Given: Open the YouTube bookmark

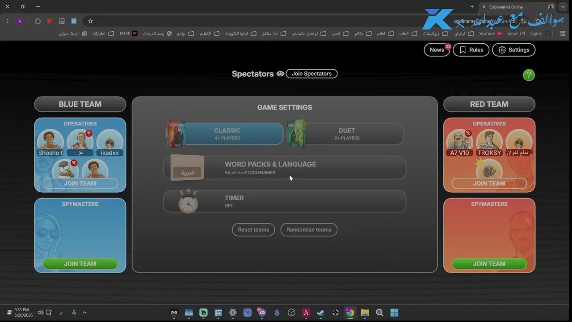Looking at the screenshot, I should pos(490,34).
